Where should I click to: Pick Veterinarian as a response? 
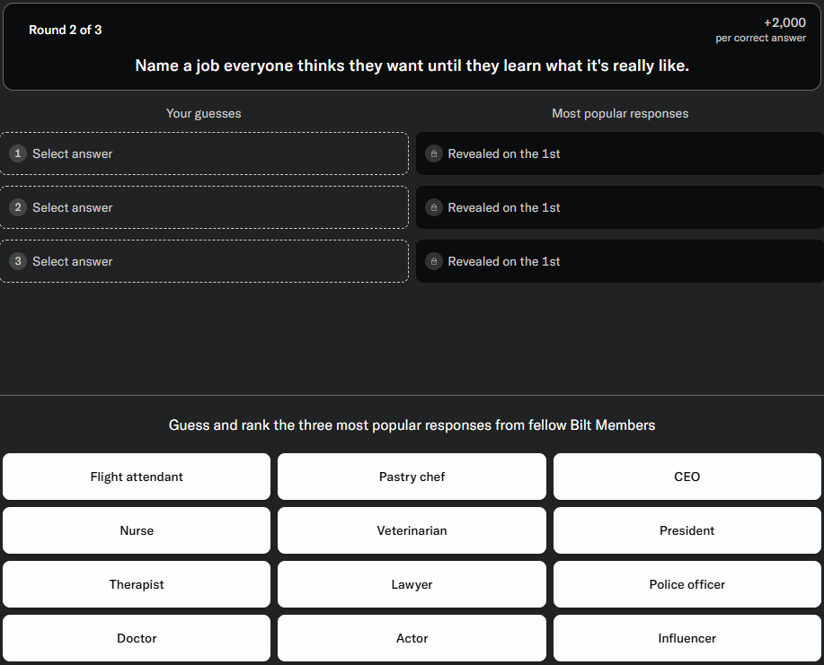coord(412,530)
